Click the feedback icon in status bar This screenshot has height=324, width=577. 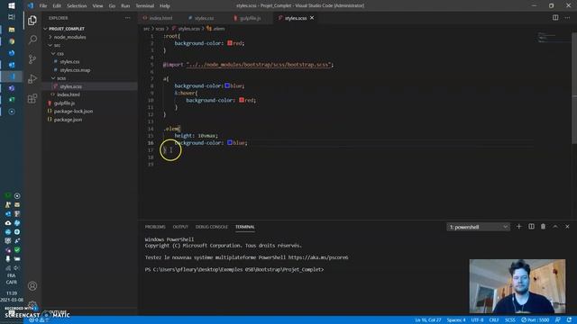click(558, 320)
